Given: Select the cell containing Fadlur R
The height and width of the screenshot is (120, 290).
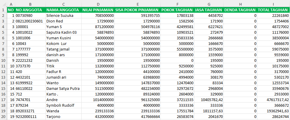Looking at the screenshot, I should (64, 72).
